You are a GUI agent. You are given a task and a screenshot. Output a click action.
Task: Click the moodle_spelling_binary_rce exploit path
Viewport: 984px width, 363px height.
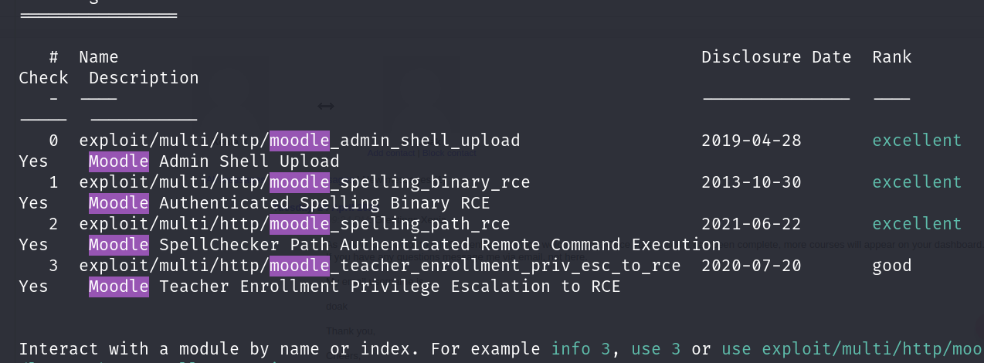click(304, 182)
